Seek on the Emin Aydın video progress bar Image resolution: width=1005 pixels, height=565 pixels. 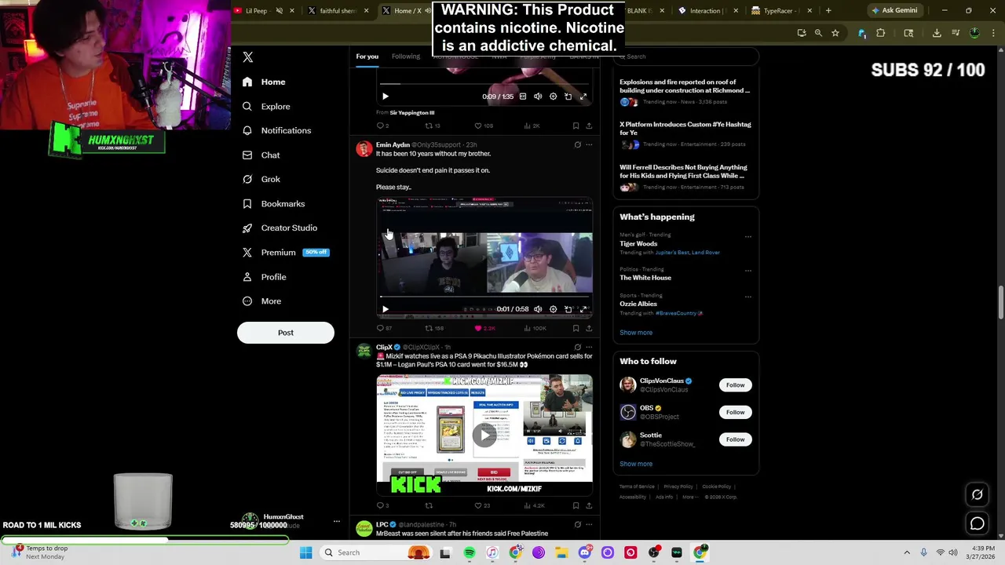point(484,297)
